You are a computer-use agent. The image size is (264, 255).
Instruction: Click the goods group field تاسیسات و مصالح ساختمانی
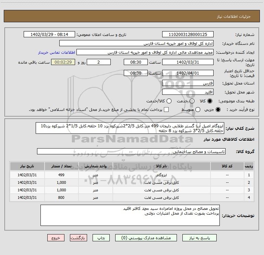point(131,151)
